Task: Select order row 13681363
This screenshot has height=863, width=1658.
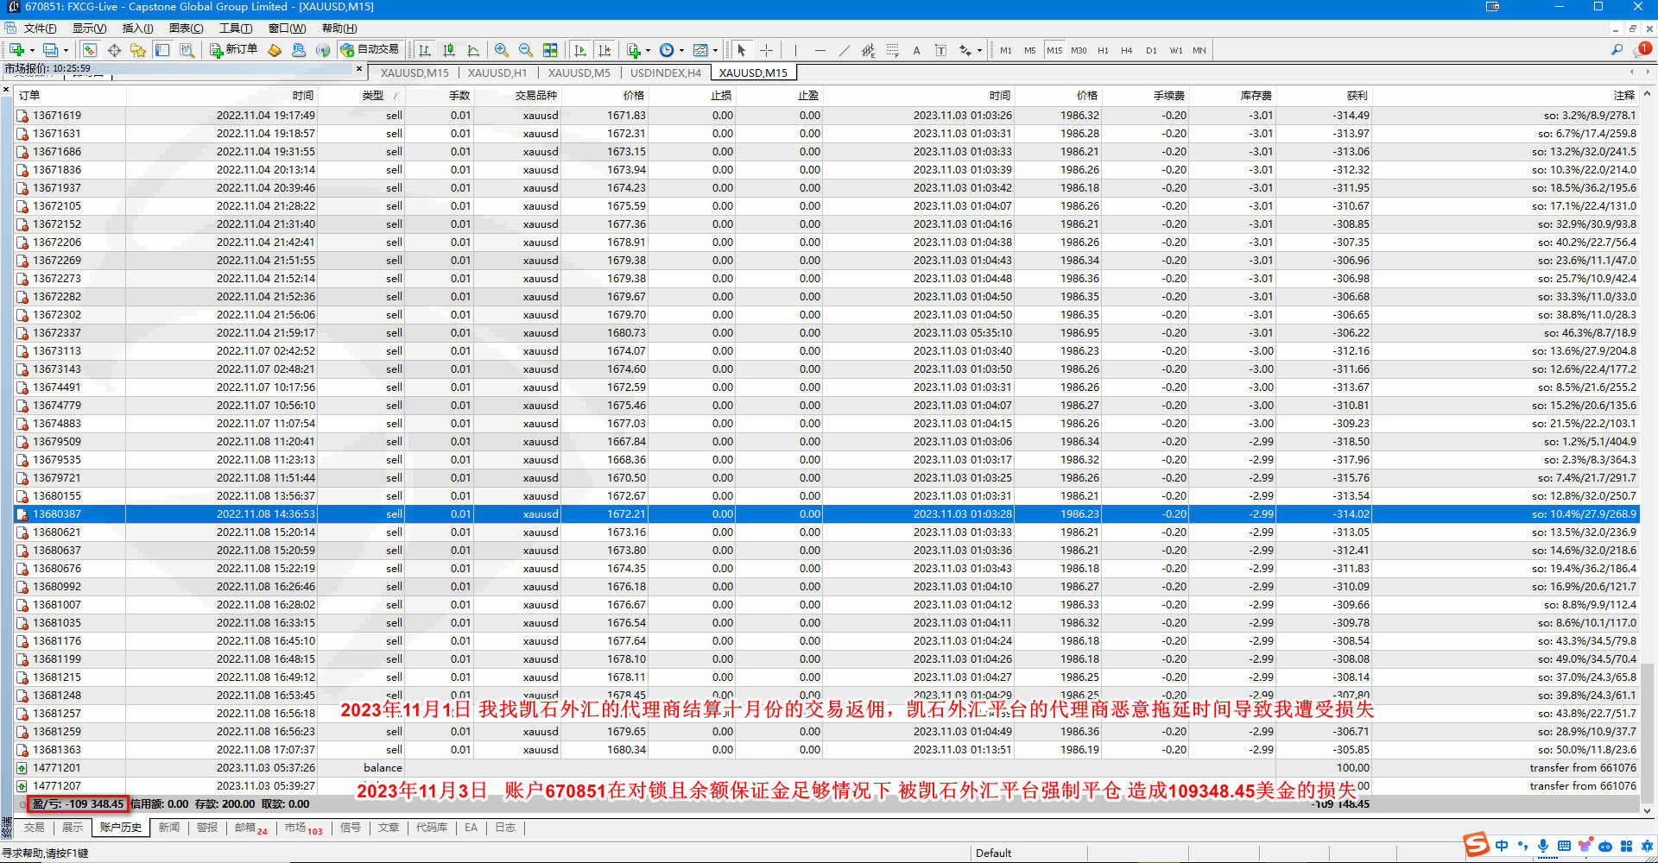Action: click(826, 749)
